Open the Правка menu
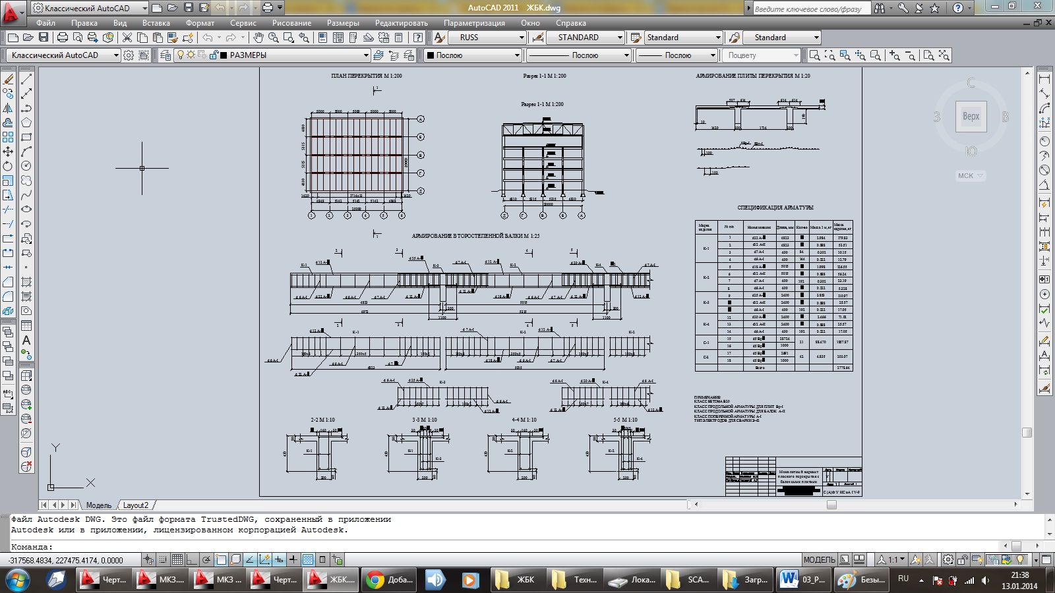Image resolution: width=1055 pixels, height=593 pixels. click(x=84, y=23)
